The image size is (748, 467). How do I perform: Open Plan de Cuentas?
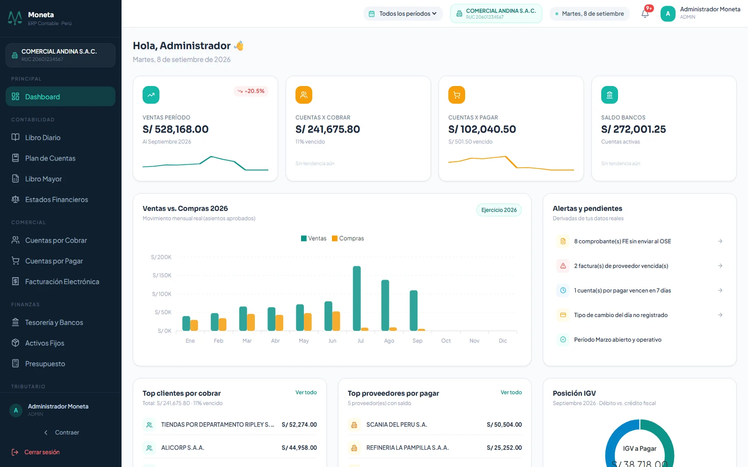(x=60, y=158)
